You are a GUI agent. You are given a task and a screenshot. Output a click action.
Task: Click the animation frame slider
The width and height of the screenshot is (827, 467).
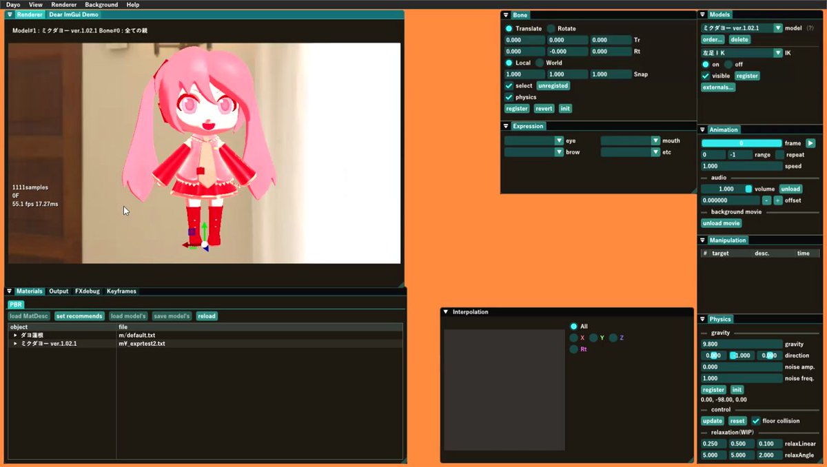pos(742,143)
